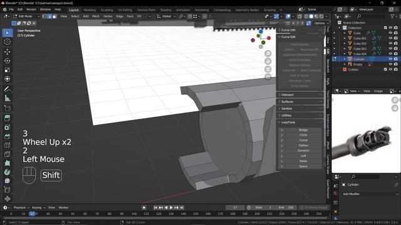Screen dimensions: 401x225
Task: Select the Rotate tool
Action: [7, 61]
